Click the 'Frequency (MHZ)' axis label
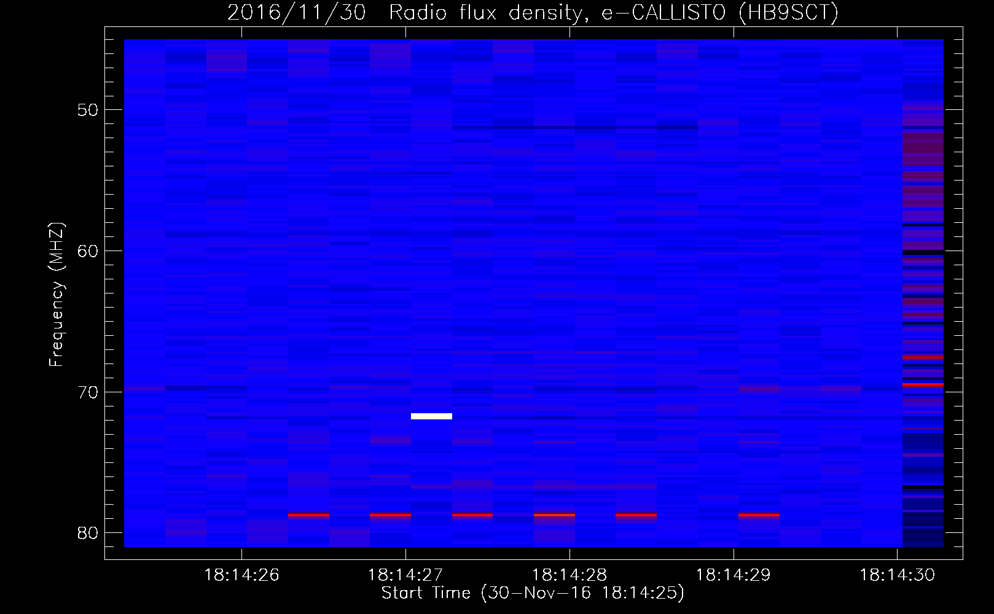The width and height of the screenshot is (994, 614). pyautogui.click(x=57, y=295)
